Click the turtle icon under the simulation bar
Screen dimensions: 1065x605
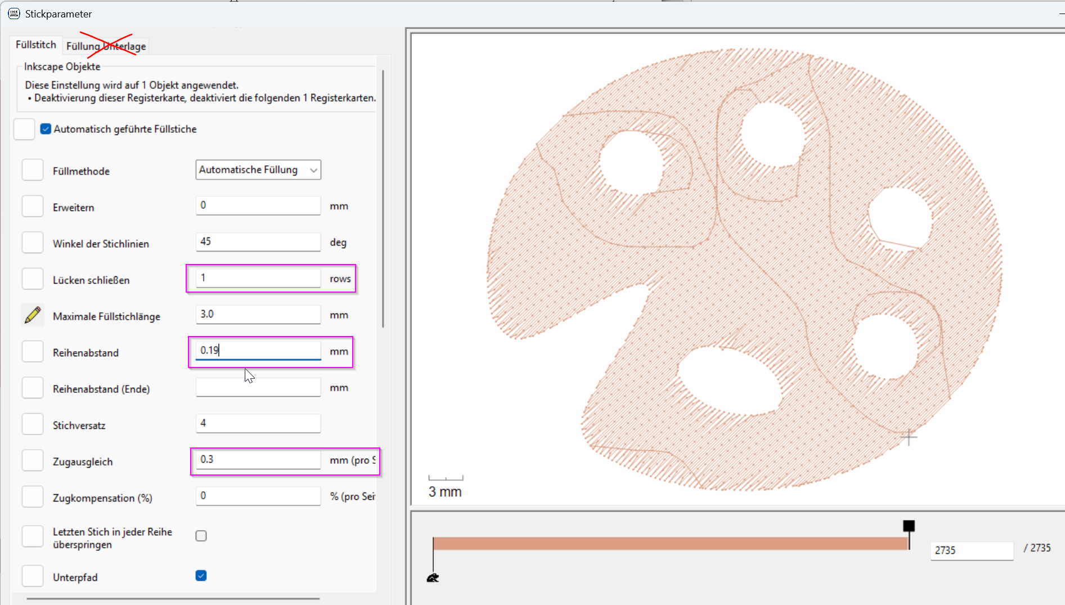[x=433, y=578]
